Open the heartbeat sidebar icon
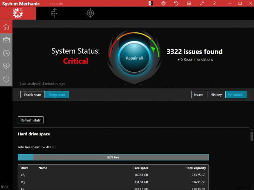This screenshot has height=190, width=254. (6, 66)
